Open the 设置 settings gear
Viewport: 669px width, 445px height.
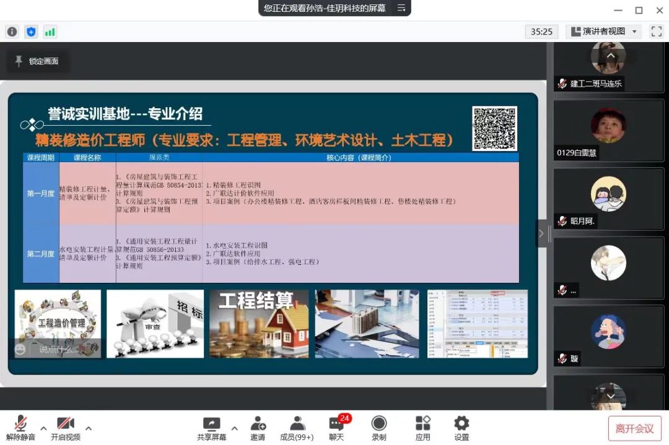click(461, 428)
